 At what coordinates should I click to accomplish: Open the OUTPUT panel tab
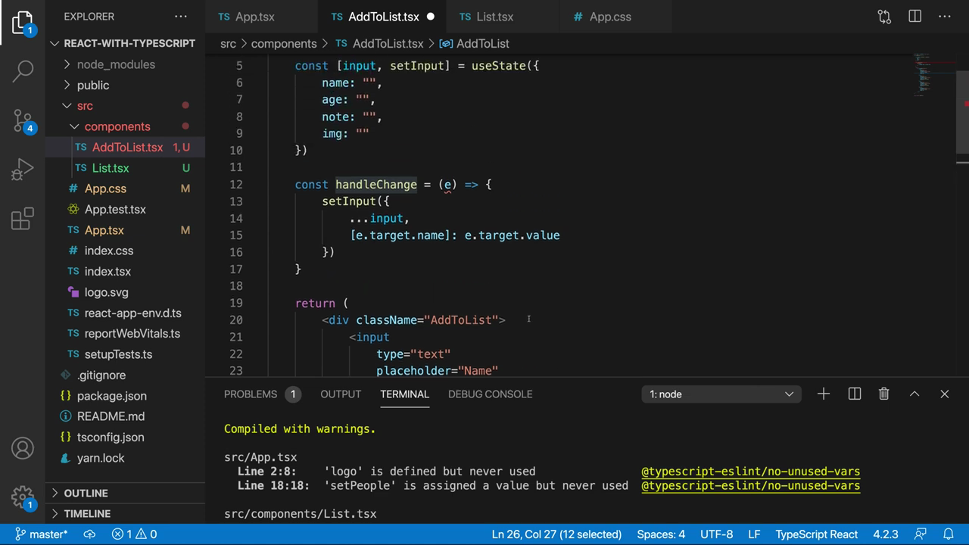341,394
